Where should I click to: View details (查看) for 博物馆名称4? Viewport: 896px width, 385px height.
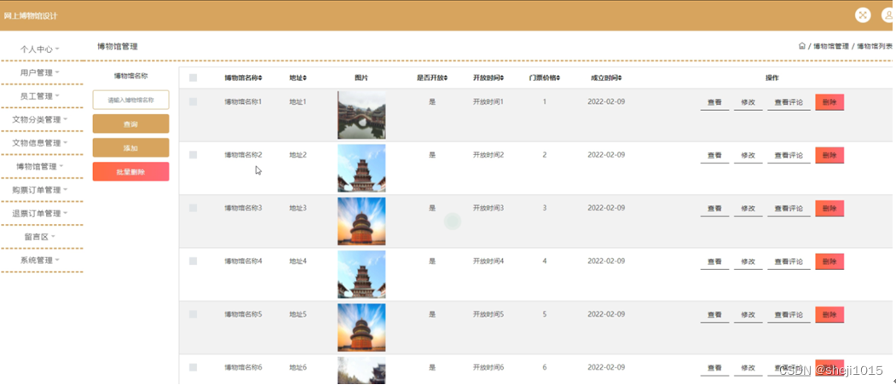[x=714, y=261]
